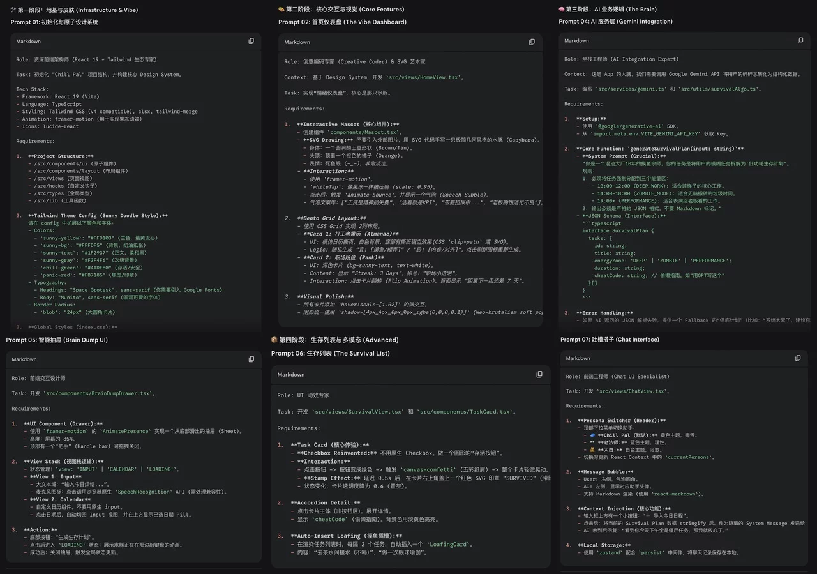The image size is (817, 574).
Task: Select Markdown label in Prompt 06 block
Action: pos(290,375)
